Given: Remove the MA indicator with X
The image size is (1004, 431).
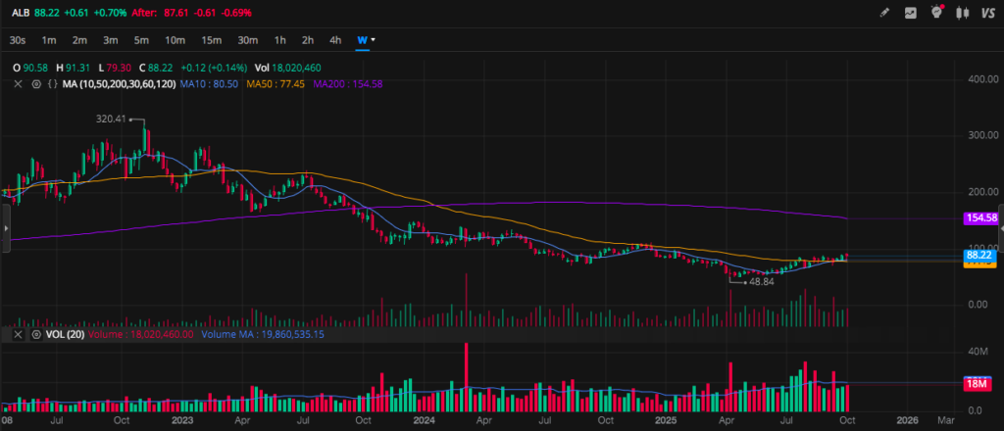Looking at the screenshot, I should coord(18,85).
